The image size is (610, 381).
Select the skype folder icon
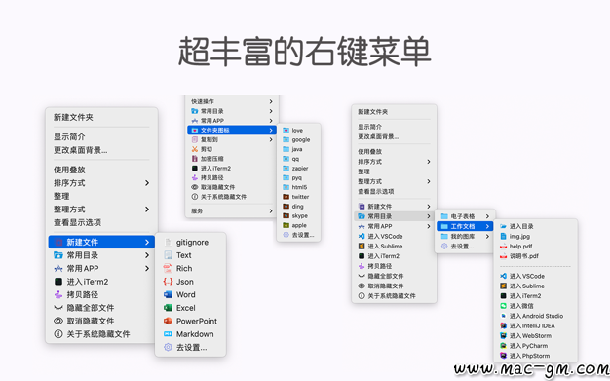(286, 216)
